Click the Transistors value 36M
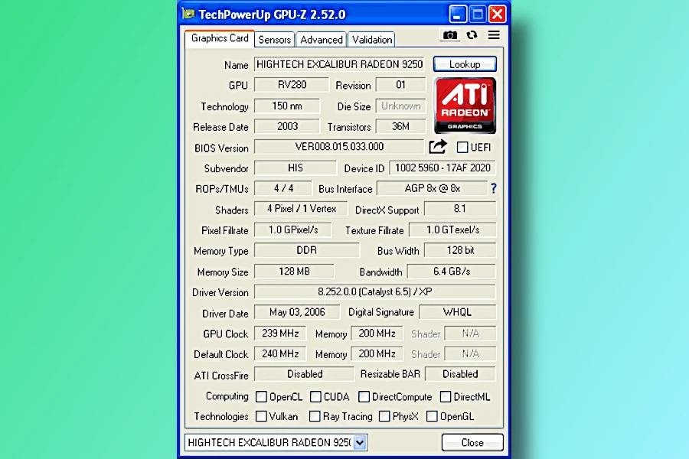689x459 pixels. [400, 126]
